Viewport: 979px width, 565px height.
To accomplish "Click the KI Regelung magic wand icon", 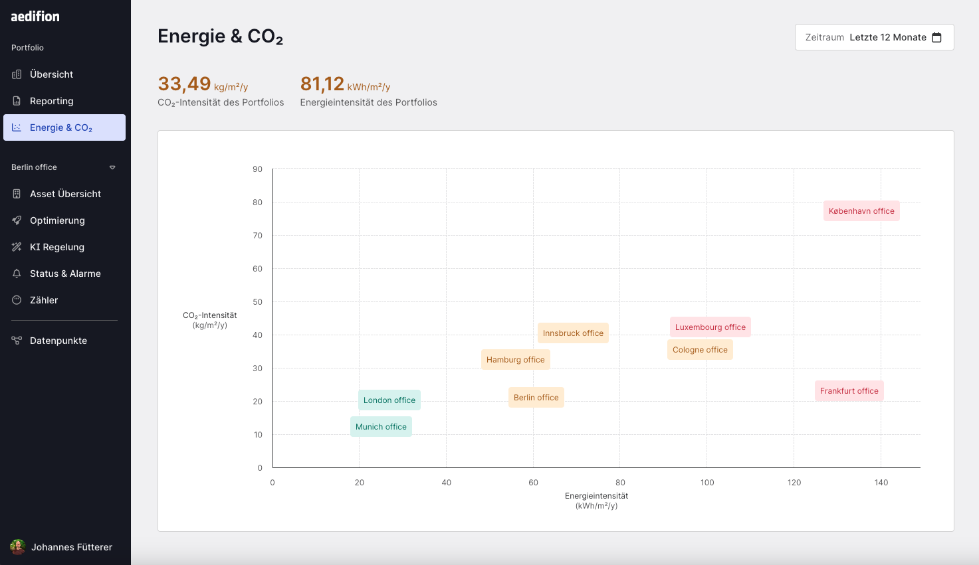I will click(17, 247).
